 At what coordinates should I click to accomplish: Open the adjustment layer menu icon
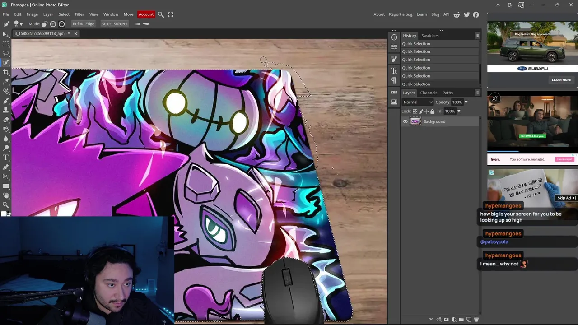454,320
